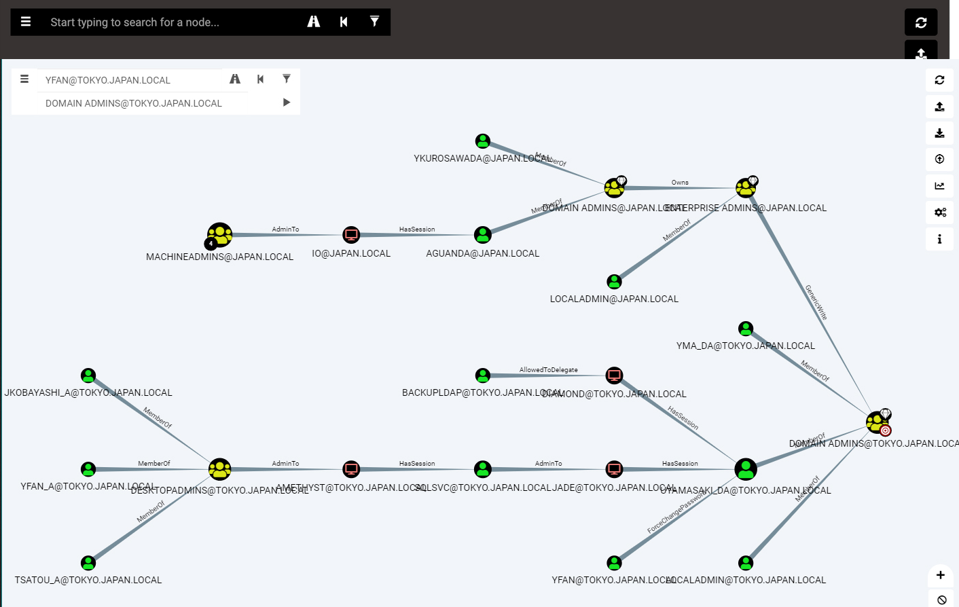
Task: Click the back-to-previous icon in inner search bar
Action: [261, 79]
